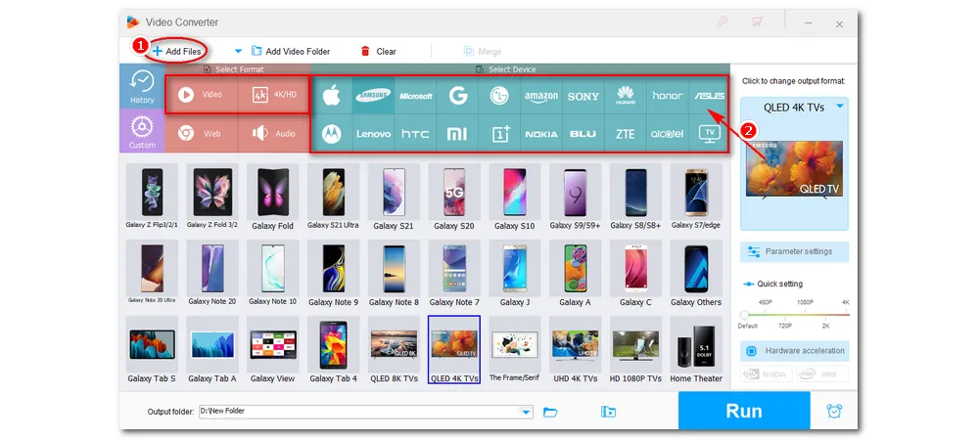The width and height of the screenshot is (979, 440).
Task: Choose the LG brand icon
Action: (x=499, y=96)
